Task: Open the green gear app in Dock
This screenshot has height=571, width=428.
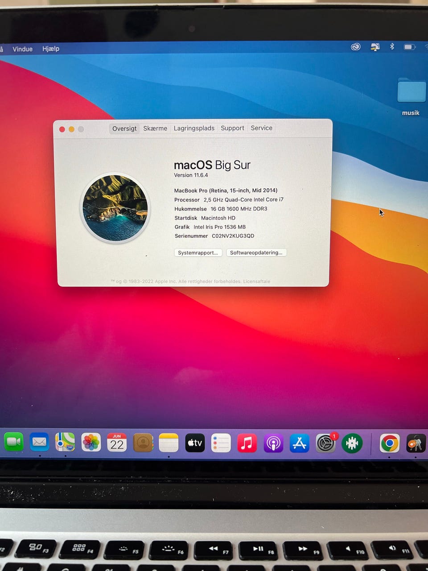Action: click(x=352, y=443)
